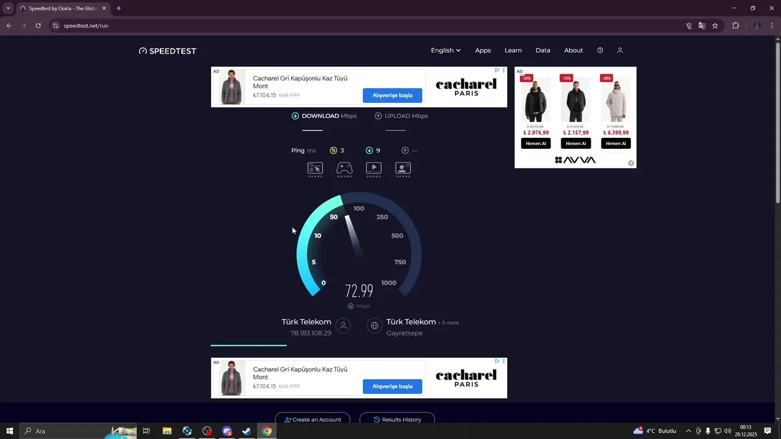Open the Chrome profile avatar

pyautogui.click(x=757, y=26)
